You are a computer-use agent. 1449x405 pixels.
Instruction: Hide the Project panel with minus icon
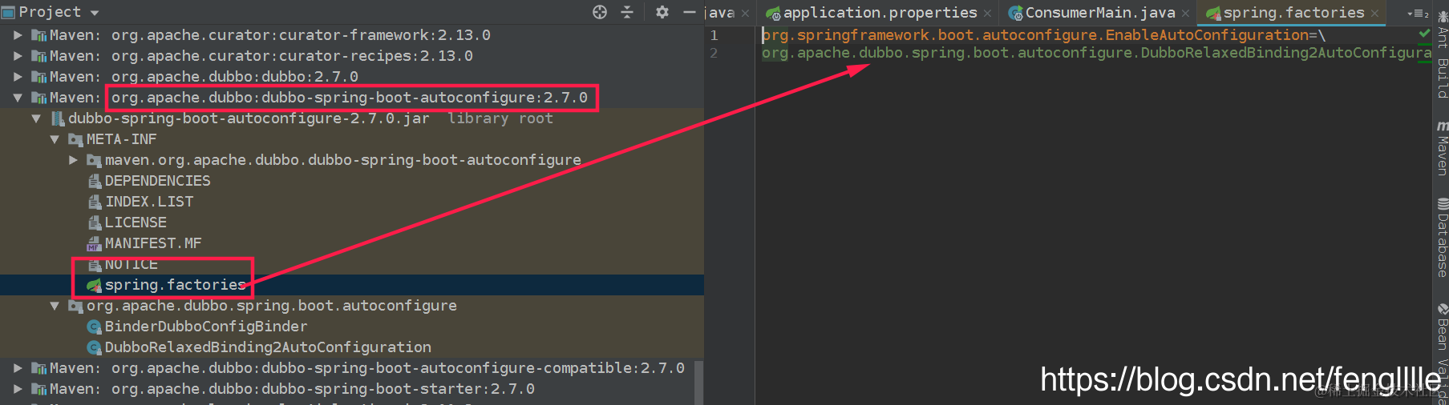coord(689,12)
